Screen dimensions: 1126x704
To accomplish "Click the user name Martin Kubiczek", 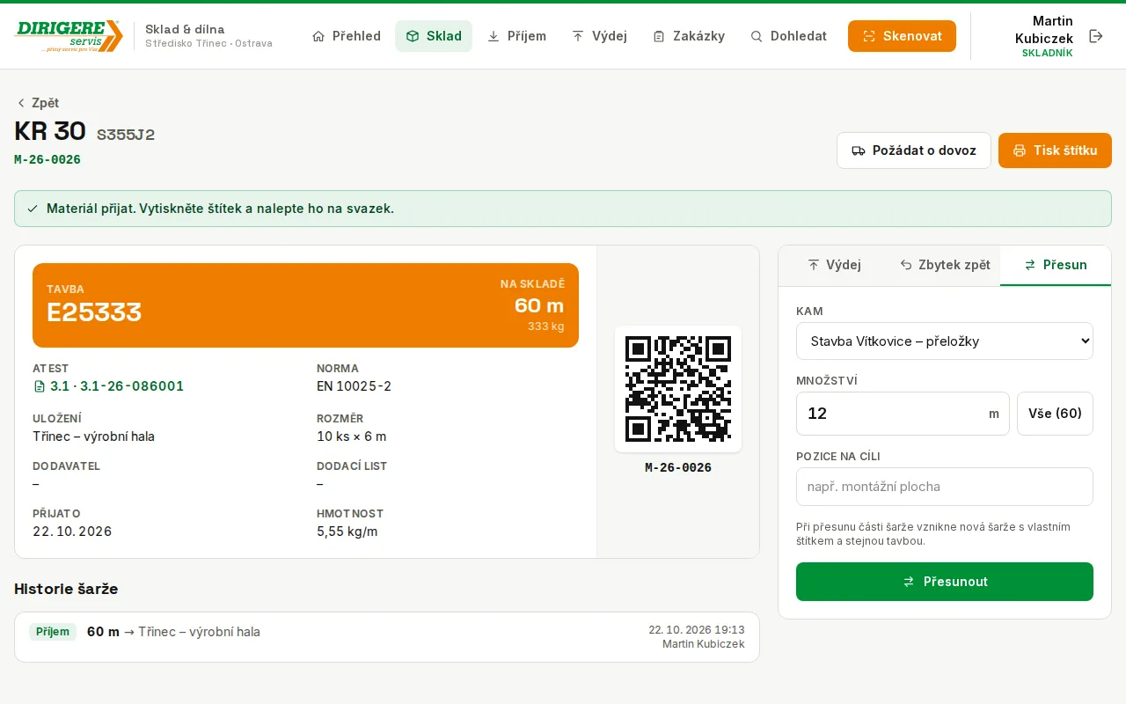I will (x=1043, y=29).
